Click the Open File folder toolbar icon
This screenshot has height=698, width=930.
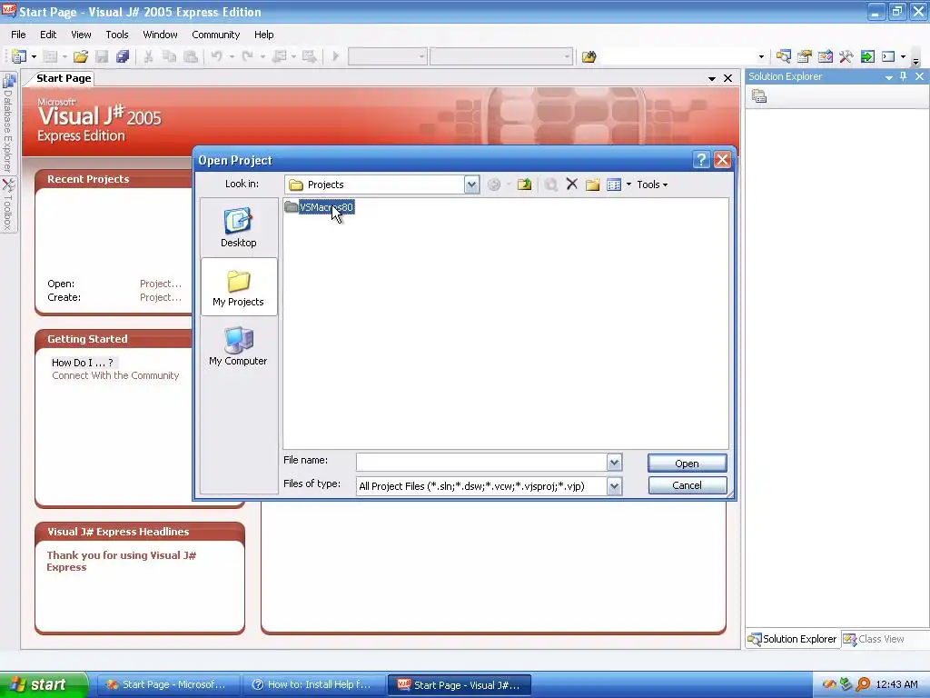tap(81, 56)
